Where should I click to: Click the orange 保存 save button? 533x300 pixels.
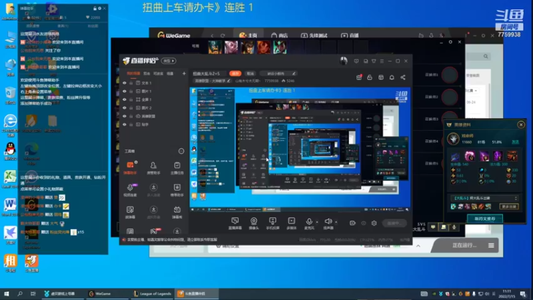[235, 73]
